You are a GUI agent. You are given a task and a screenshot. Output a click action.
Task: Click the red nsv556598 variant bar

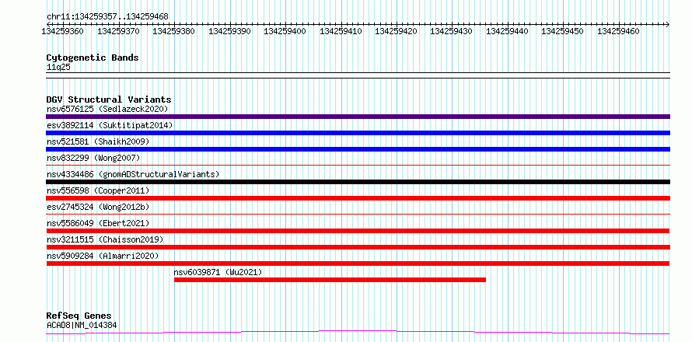click(358, 198)
